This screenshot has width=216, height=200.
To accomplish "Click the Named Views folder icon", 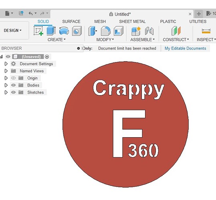I will pyautogui.click(x=13, y=71).
